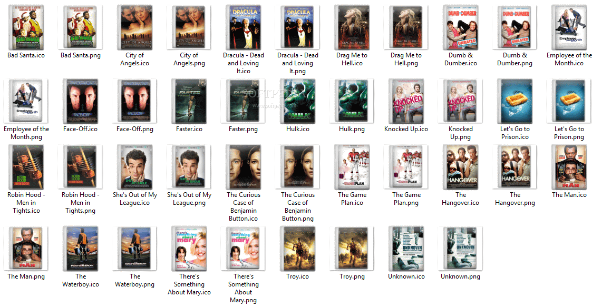
Task: Select The Man.png icon
Action: (x=26, y=249)
